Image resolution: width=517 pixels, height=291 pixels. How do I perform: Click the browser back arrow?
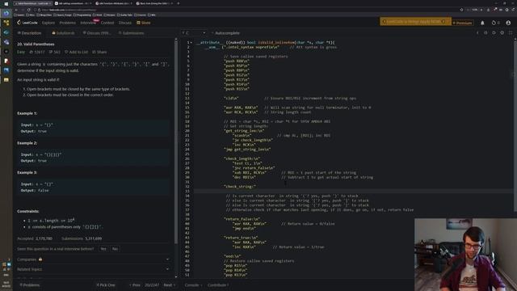pos(16,10)
